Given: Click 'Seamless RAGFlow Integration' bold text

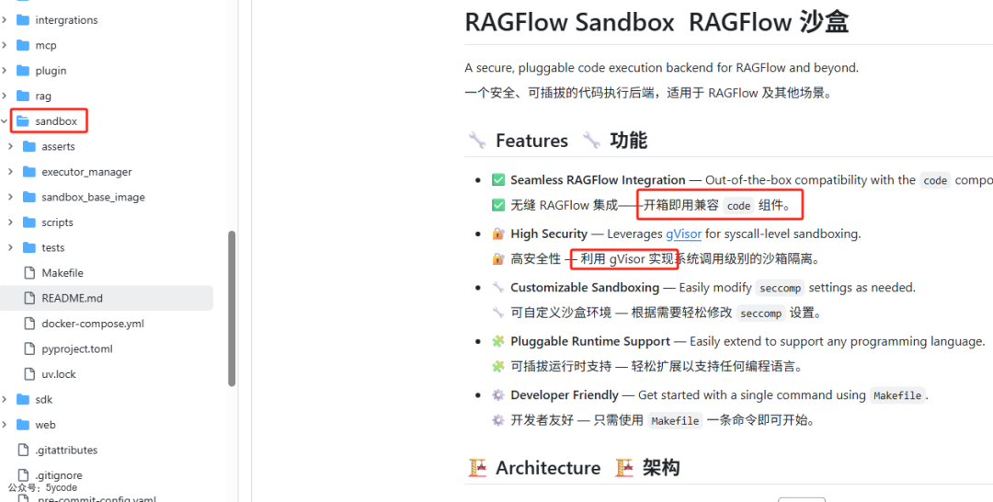Looking at the screenshot, I should point(598,180).
